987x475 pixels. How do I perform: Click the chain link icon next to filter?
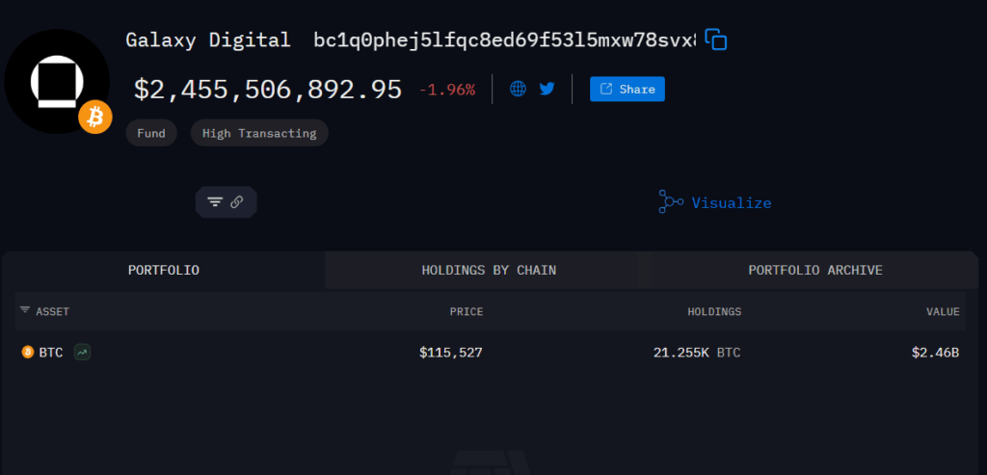coord(237,202)
